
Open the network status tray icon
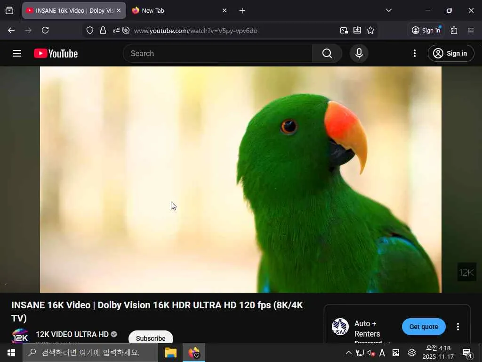[x=360, y=353]
